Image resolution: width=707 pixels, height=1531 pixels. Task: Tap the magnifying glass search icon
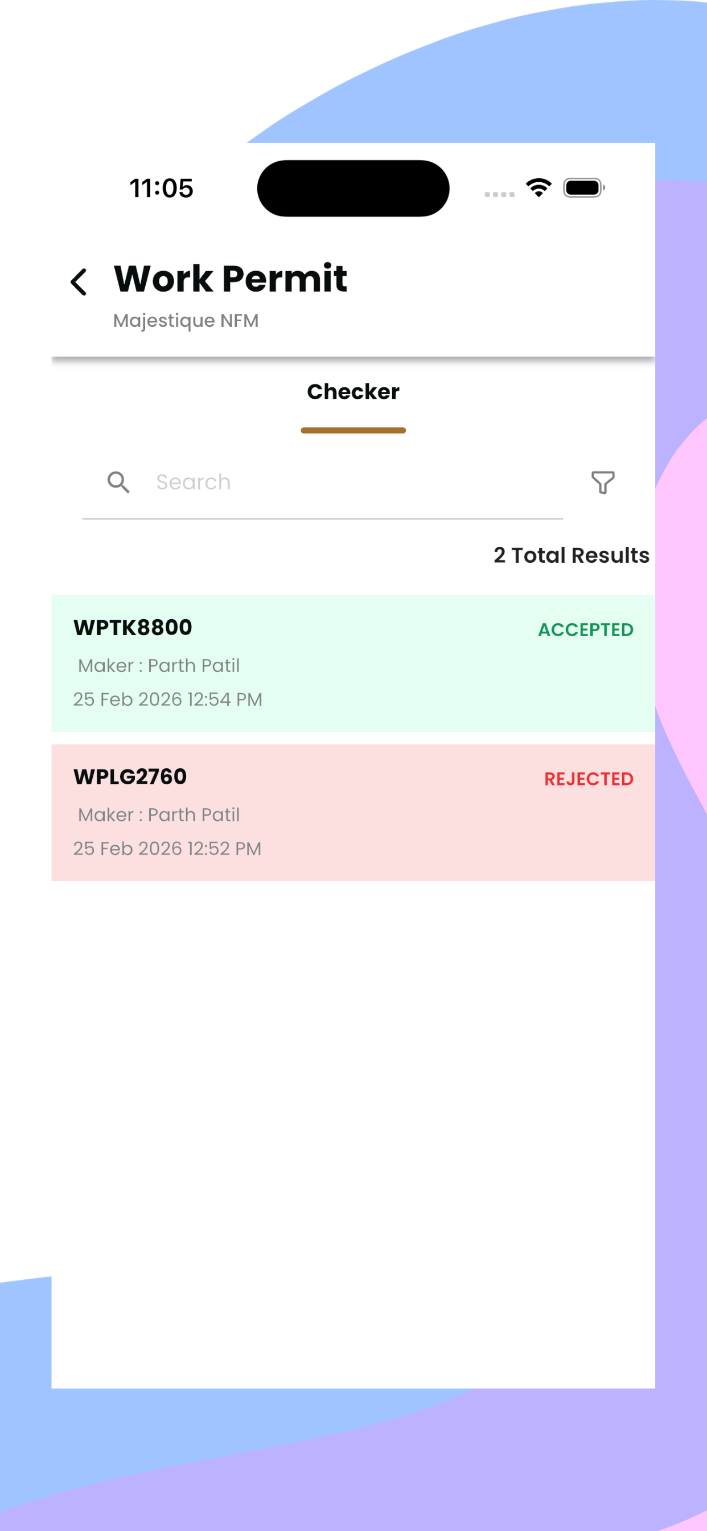pyautogui.click(x=118, y=482)
